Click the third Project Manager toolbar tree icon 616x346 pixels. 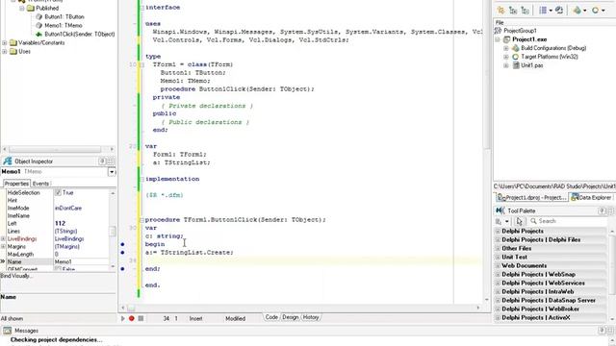pyautogui.click(x=526, y=11)
